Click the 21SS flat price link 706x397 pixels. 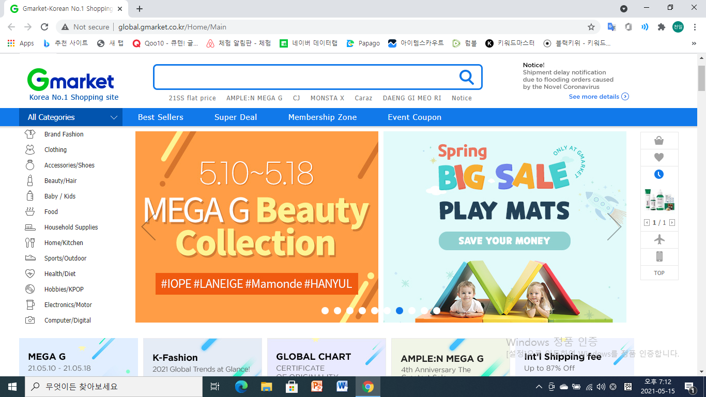coord(192,98)
